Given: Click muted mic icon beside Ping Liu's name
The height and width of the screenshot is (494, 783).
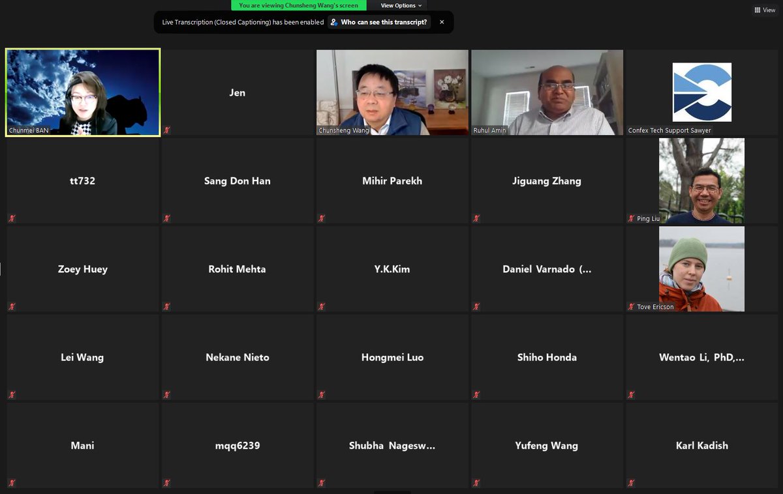Looking at the screenshot, I should click(631, 218).
